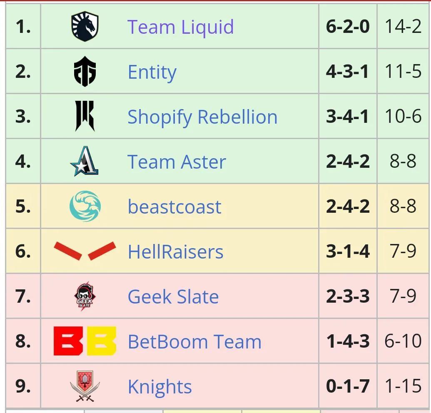
Task: Click the Team Aster star logo
Action: point(85,162)
